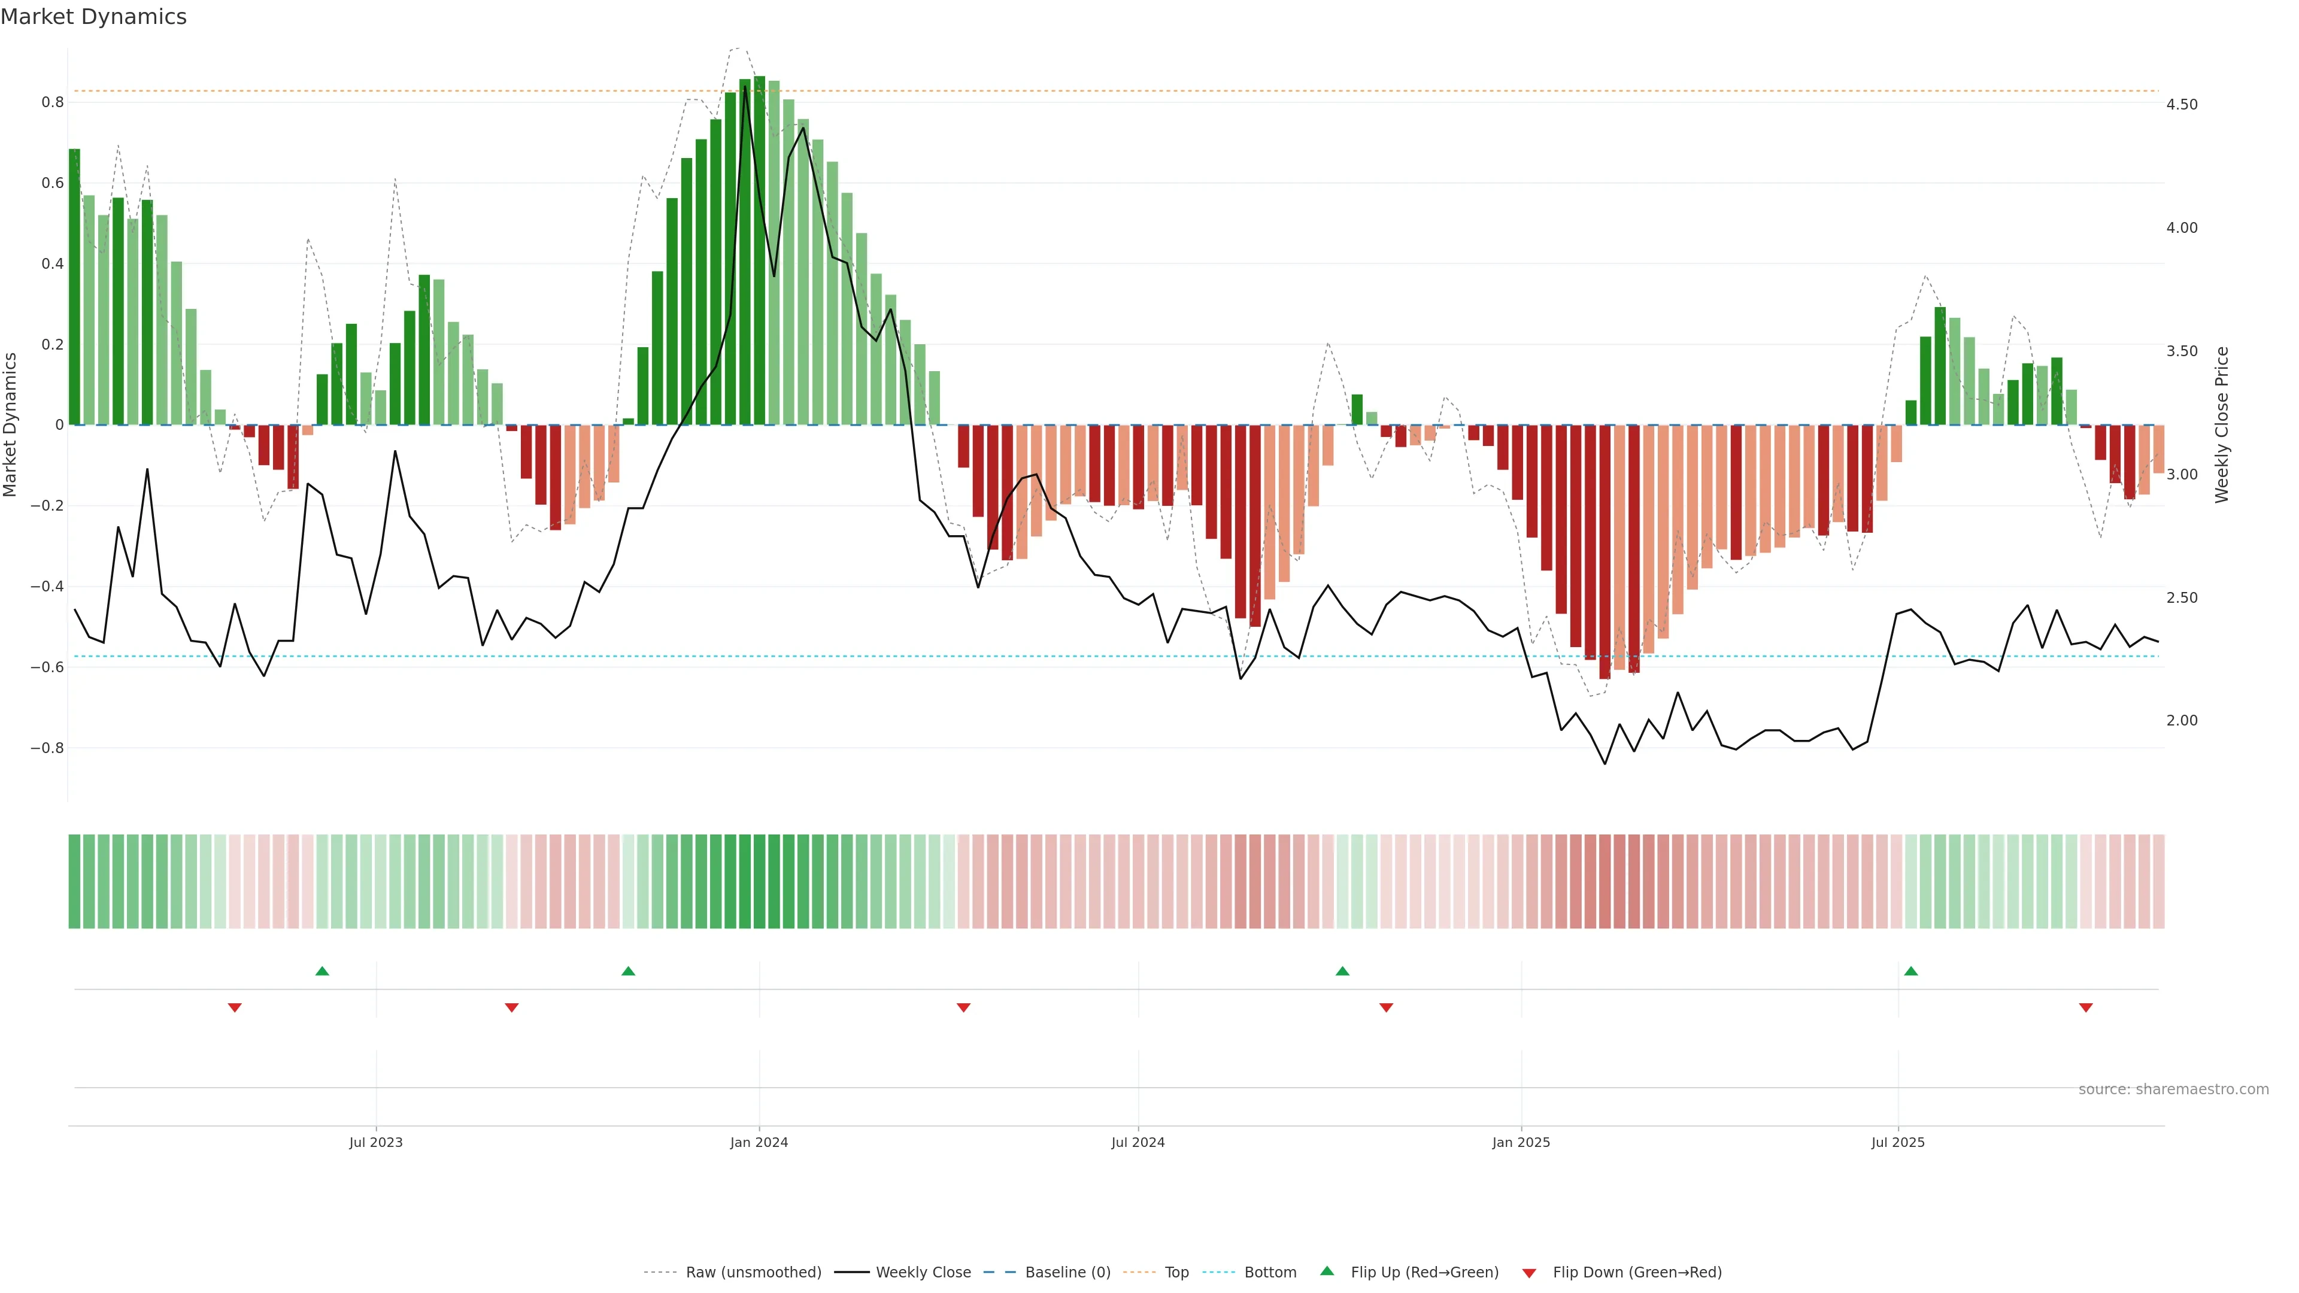Click the Jul 2025 x-axis label
Image resolution: width=2299 pixels, height=1293 pixels.
tap(1897, 1142)
